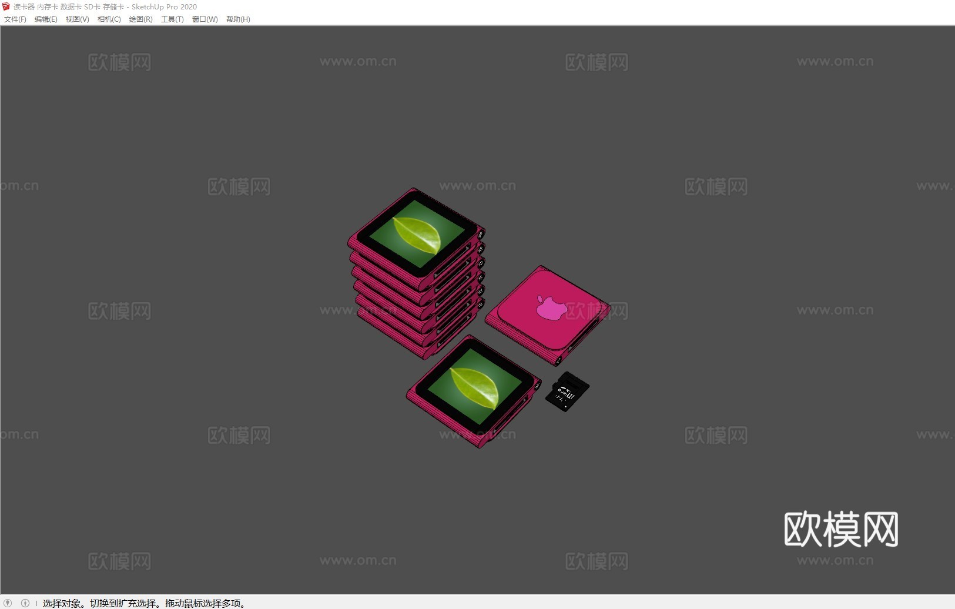Open the 绘图(R) menu

pyautogui.click(x=141, y=19)
